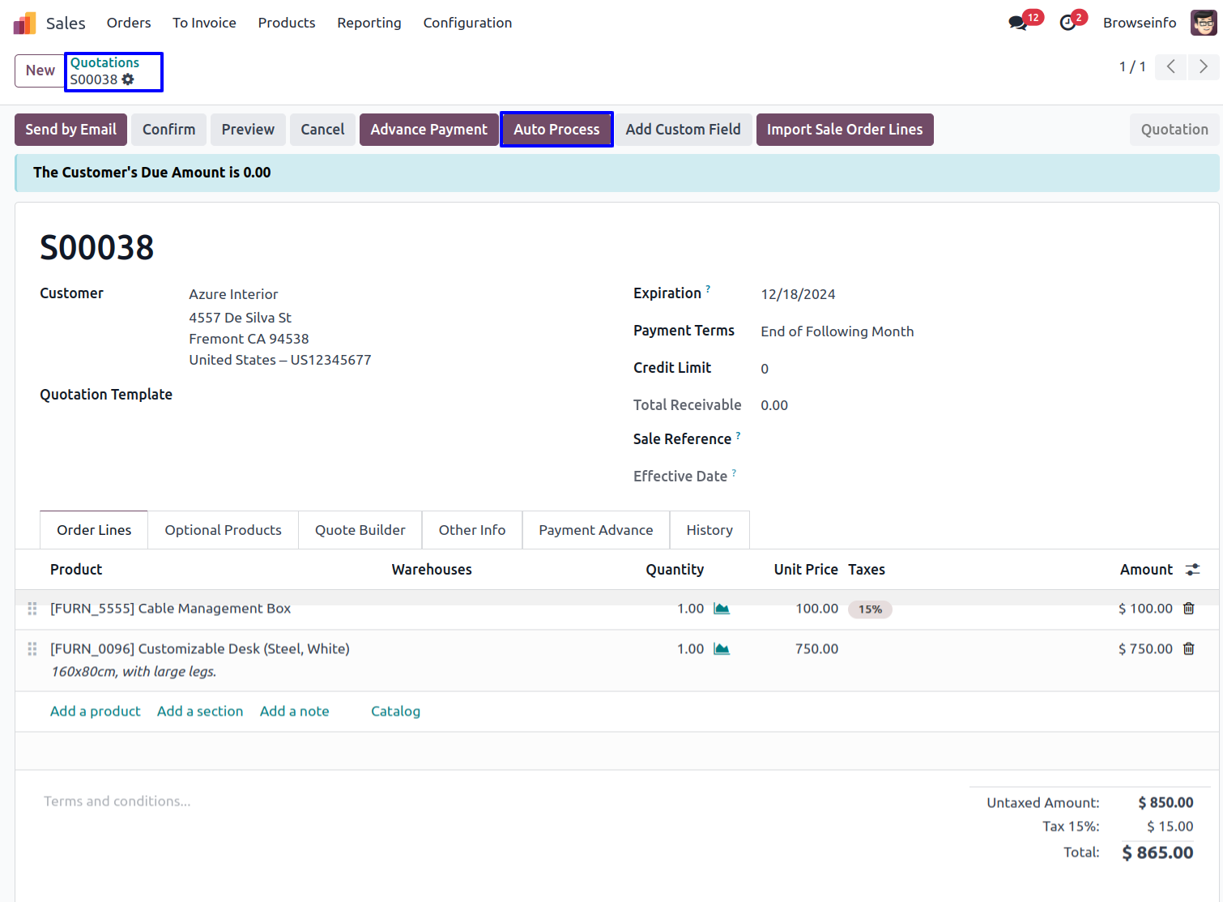The image size is (1223, 902).
Task: Open the activities clock icon
Action: [1067, 23]
